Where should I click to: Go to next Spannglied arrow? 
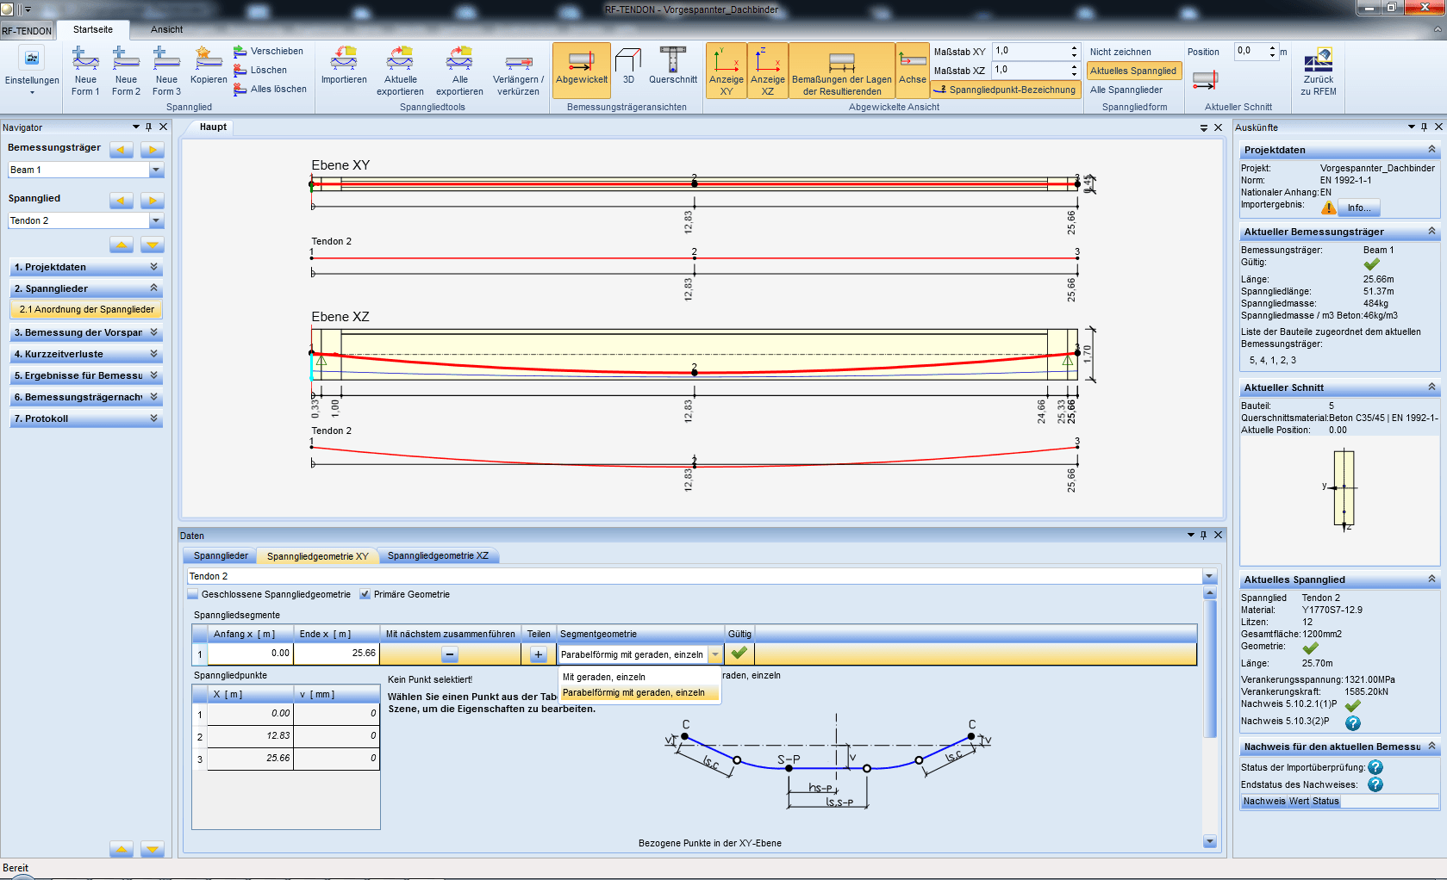pos(153,200)
